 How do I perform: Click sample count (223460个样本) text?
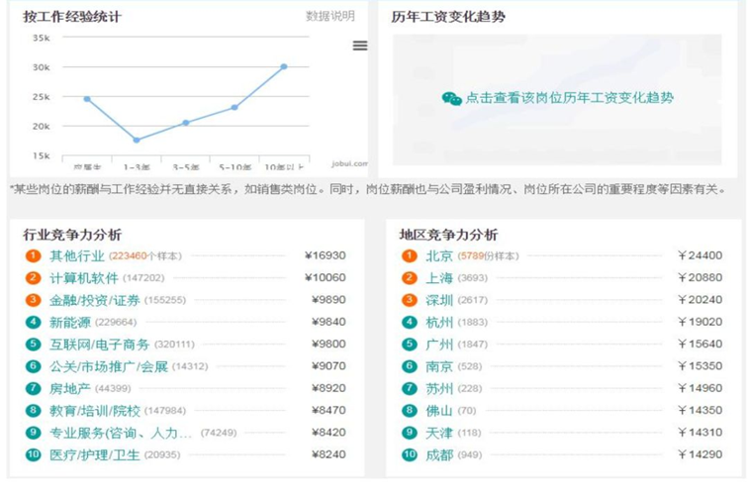145,256
